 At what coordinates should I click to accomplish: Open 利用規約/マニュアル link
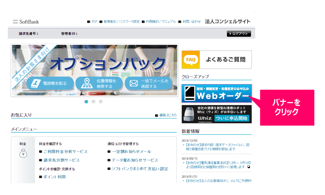(161, 21)
